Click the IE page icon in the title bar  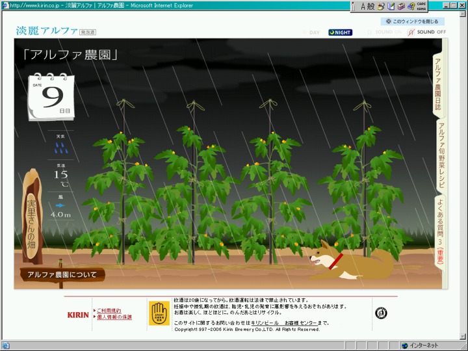click(x=5, y=5)
